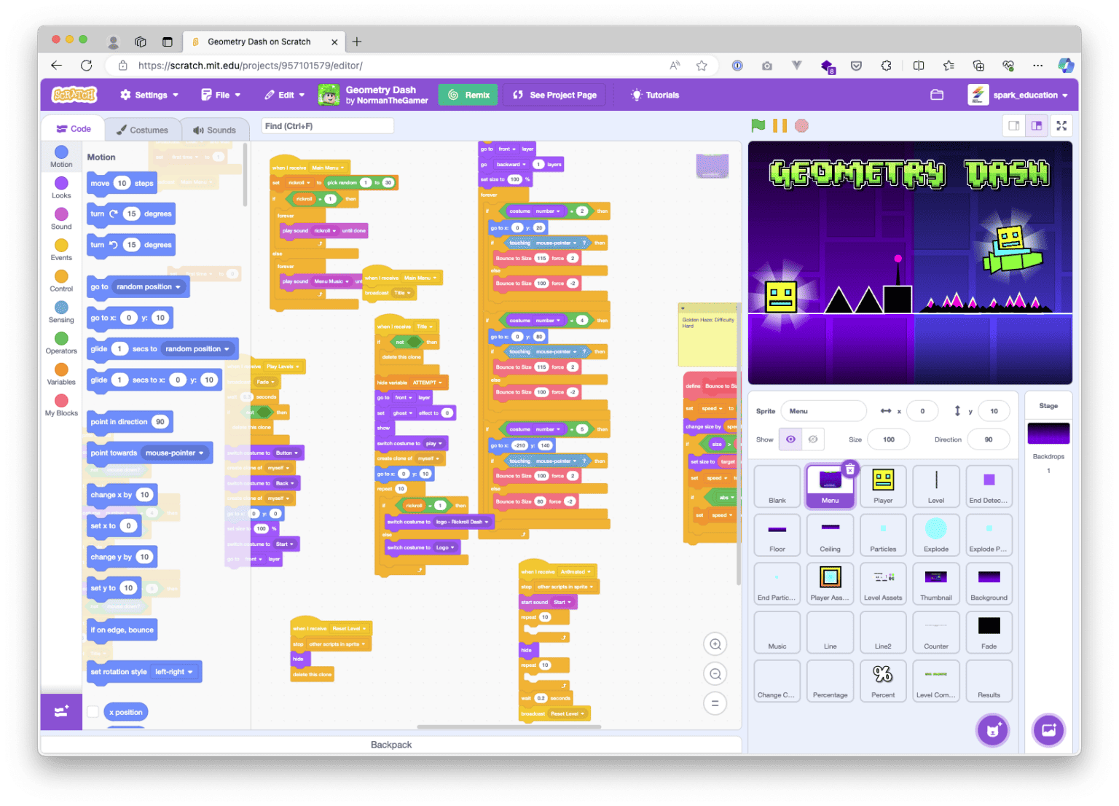Screen dimensions: 1119x806
Task: Switch to large stage layout
Action: (1036, 125)
